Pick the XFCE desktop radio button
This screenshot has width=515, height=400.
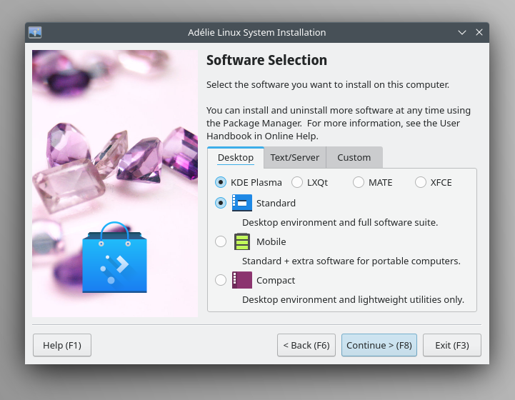tap(421, 182)
